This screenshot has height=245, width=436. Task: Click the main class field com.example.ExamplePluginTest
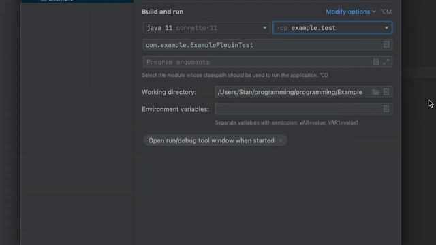(268, 45)
